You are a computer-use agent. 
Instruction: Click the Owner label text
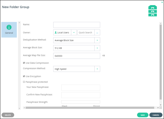[x=27, y=32]
